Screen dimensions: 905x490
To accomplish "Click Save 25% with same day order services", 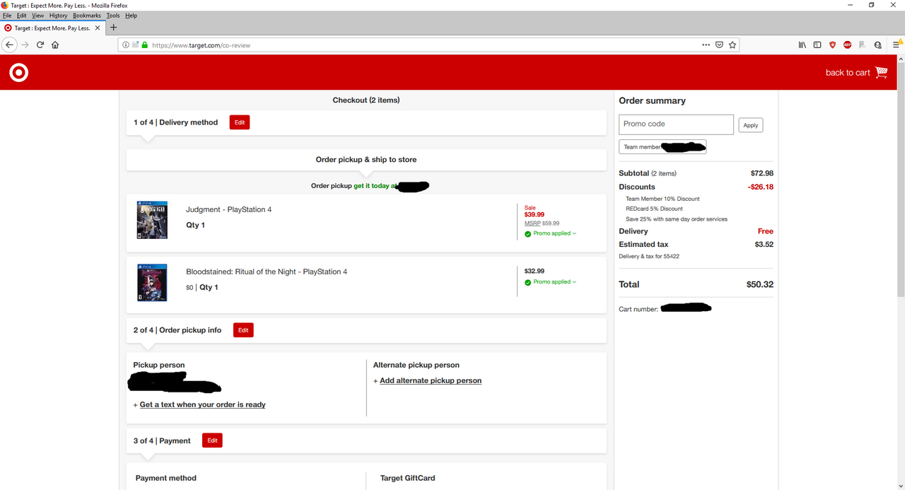I will point(677,218).
